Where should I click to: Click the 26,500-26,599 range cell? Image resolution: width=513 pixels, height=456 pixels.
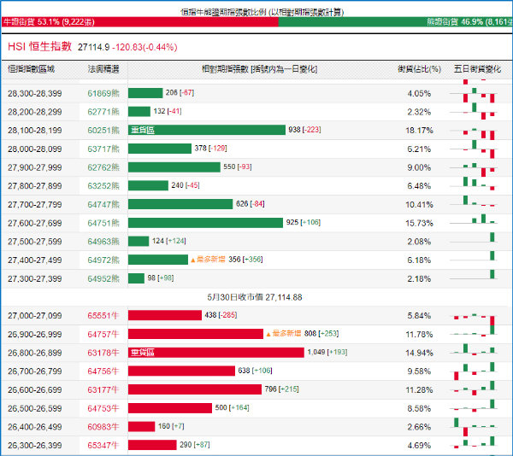pyautogui.click(x=35, y=408)
